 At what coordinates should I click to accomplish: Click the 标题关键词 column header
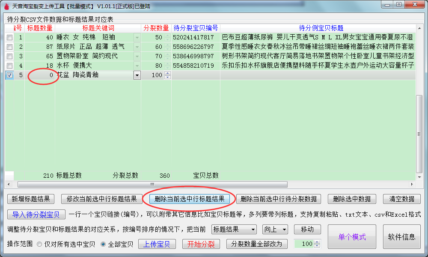click(98, 28)
